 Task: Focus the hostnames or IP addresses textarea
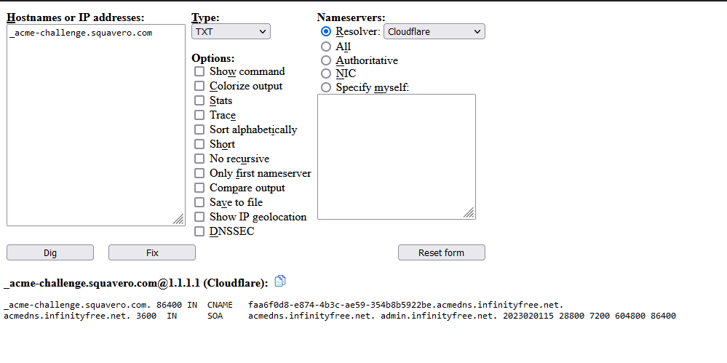96,125
